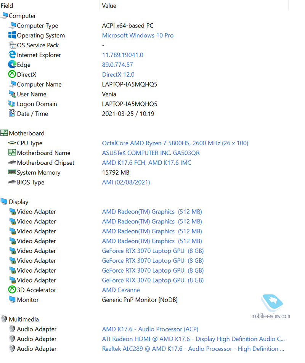Viewport: 305px width, 363px height.
Task: Click the BIOS Type chip icon
Action: click(x=12, y=182)
